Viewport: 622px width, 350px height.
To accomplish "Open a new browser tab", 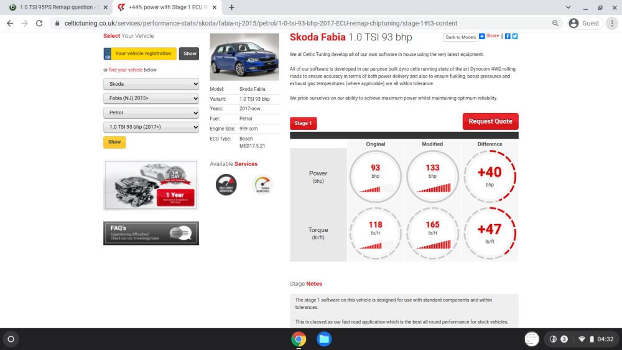I will point(231,7).
